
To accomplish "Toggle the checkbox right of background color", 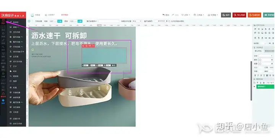I will pos(169,21).
